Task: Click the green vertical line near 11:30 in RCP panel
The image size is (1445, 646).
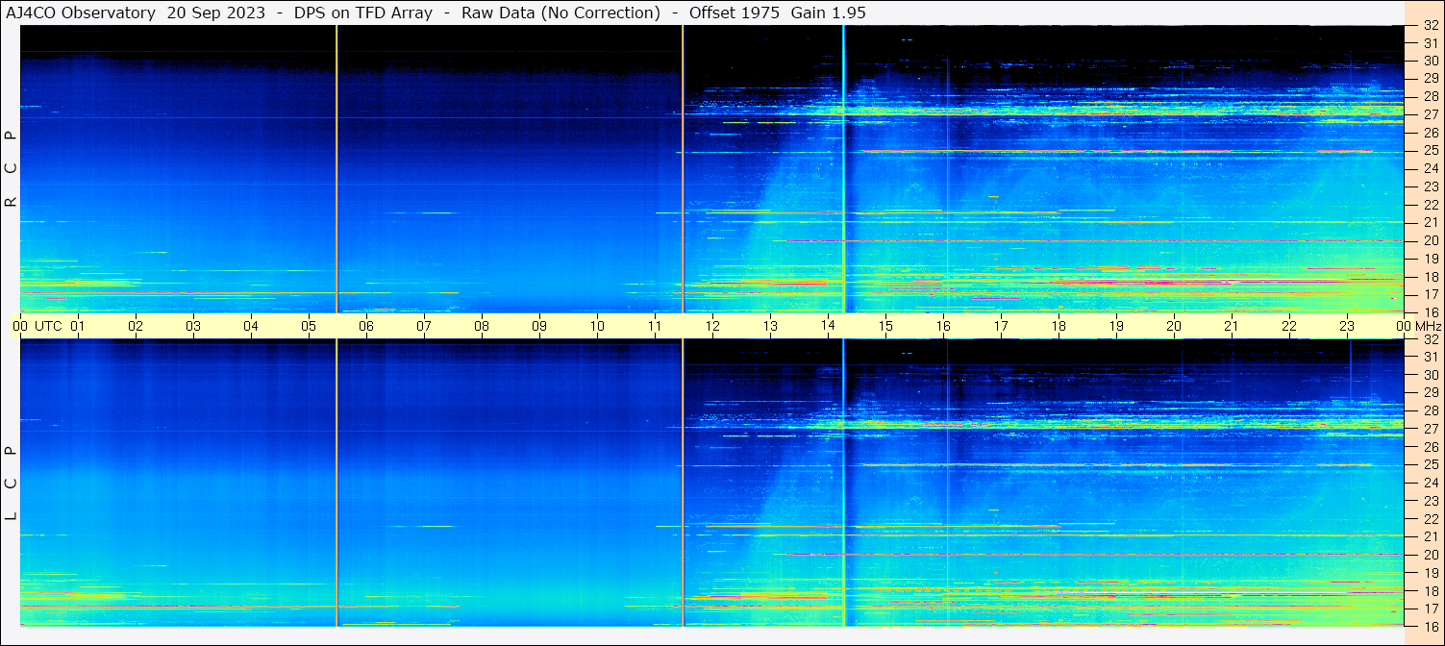Action: (683, 169)
